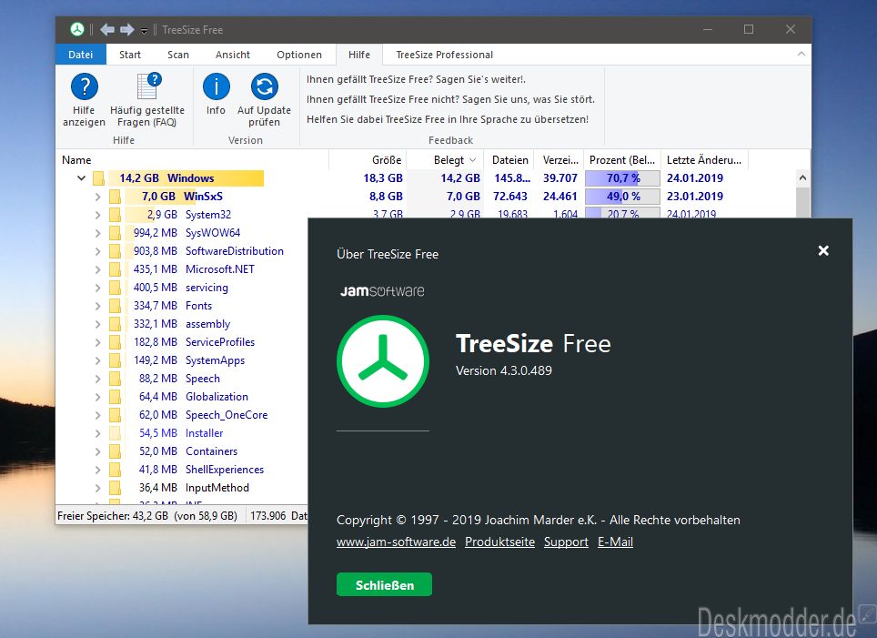Click the TreeSize app icon in title bar
This screenshot has width=877, height=638.
tap(77, 30)
